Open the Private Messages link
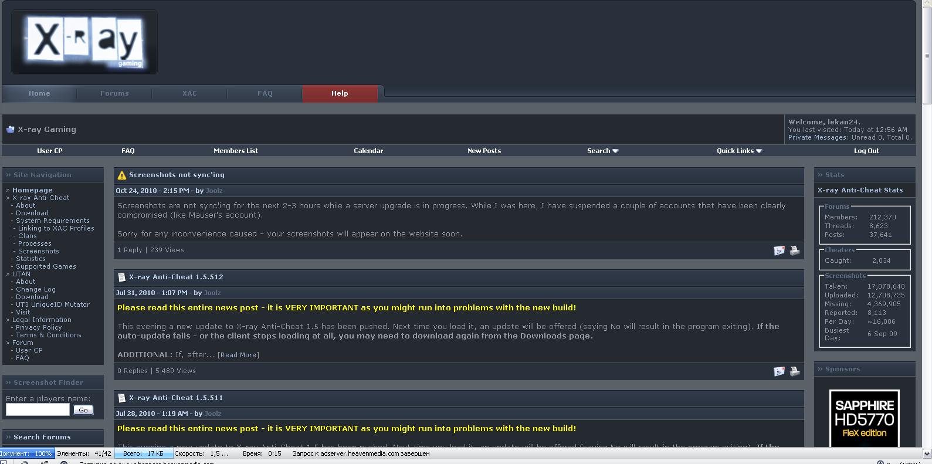The image size is (932, 464). point(818,137)
